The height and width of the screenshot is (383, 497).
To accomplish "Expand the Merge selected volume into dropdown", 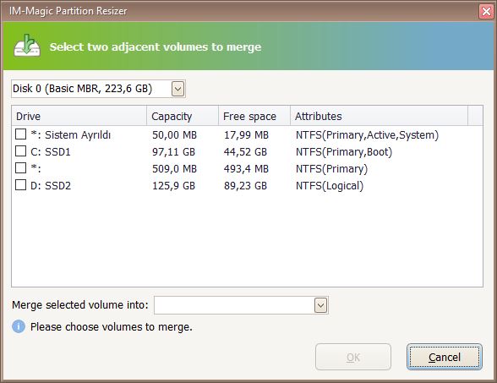I will (x=321, y=306).
